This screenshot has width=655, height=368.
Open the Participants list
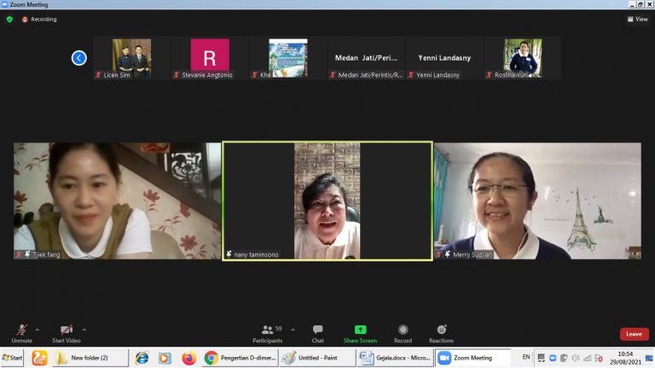[267, 332]
